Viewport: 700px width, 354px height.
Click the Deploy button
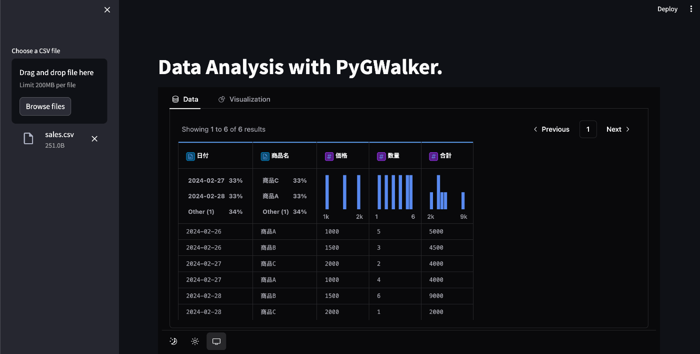pyautogui.click(x=667, y=9)
